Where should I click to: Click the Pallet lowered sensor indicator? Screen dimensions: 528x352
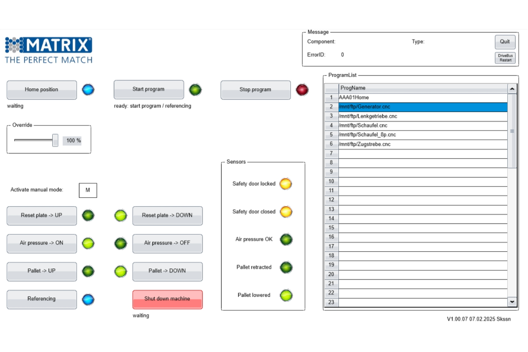286,295
